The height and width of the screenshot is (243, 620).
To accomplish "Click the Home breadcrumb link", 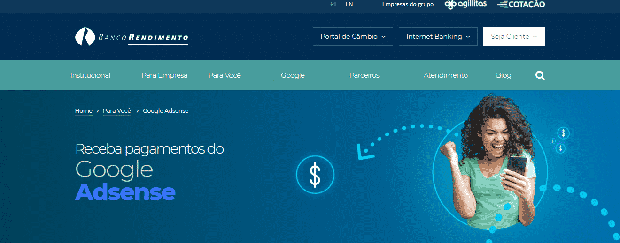I will tap(84, 111).
